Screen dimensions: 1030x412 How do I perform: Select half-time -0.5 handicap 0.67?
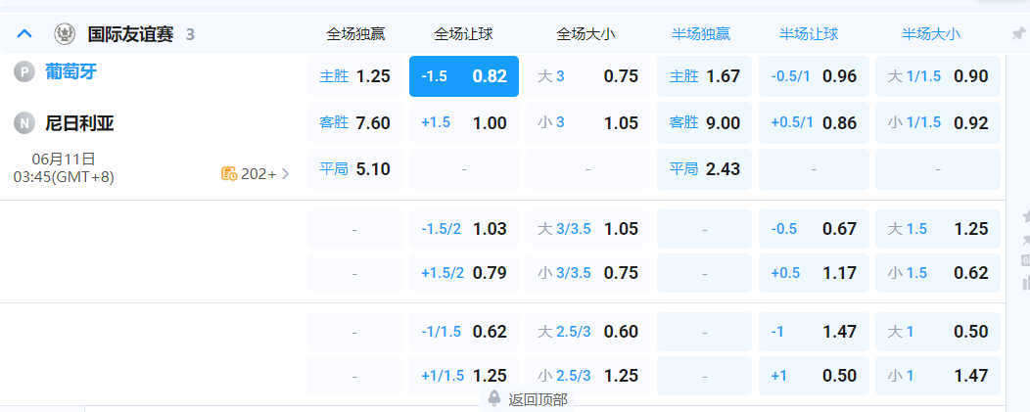click(x=814, y=229)
